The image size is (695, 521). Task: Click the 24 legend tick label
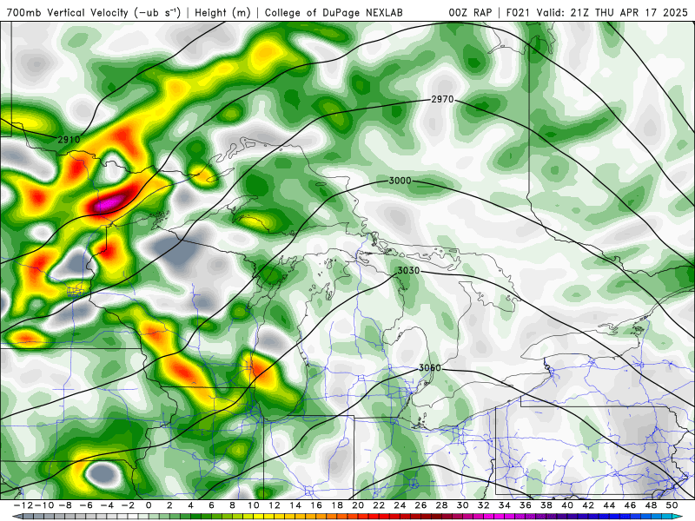[x=400, y=505]
